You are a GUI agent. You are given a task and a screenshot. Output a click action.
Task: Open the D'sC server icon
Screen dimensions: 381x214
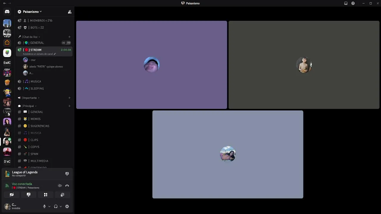(x=7, y=161)
